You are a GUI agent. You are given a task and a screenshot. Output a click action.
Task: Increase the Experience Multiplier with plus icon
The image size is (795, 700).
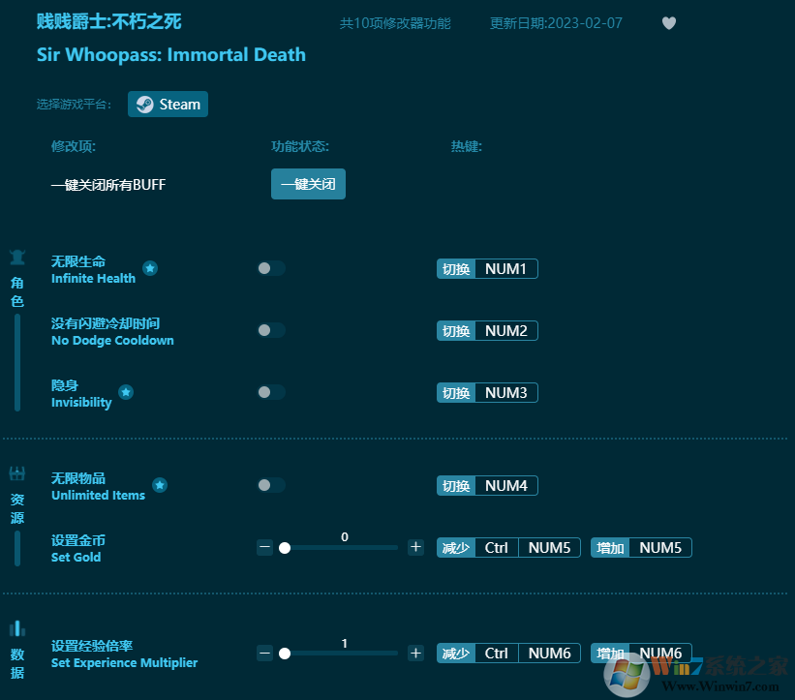[x=415, y=653]
